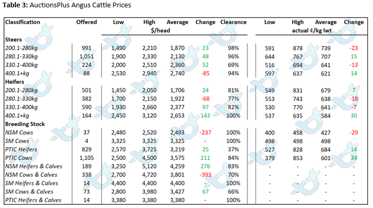Click the NSM Cows row label
Image resolution: width=373 pixels, height=208 pixels.
(x=19, y=133)
